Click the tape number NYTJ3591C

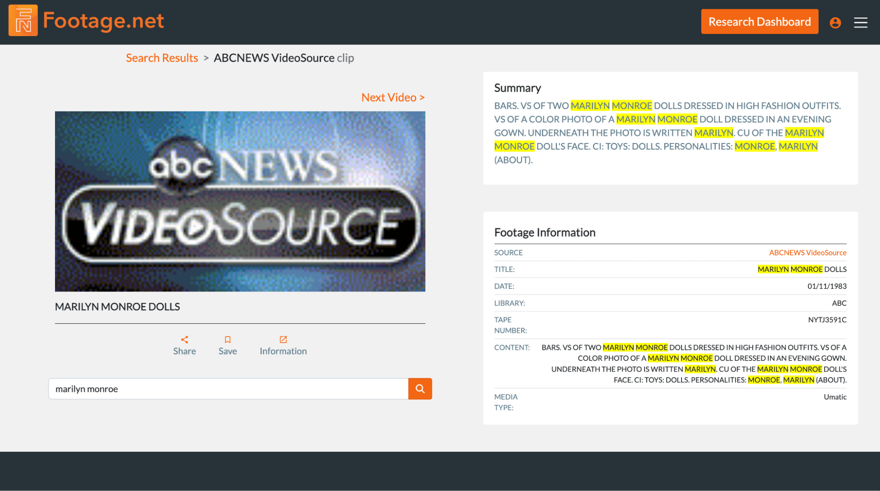tap(827, 320)
